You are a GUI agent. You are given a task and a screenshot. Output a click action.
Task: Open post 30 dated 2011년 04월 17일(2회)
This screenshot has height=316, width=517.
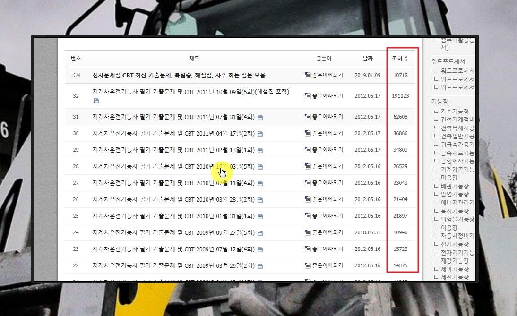173,133
